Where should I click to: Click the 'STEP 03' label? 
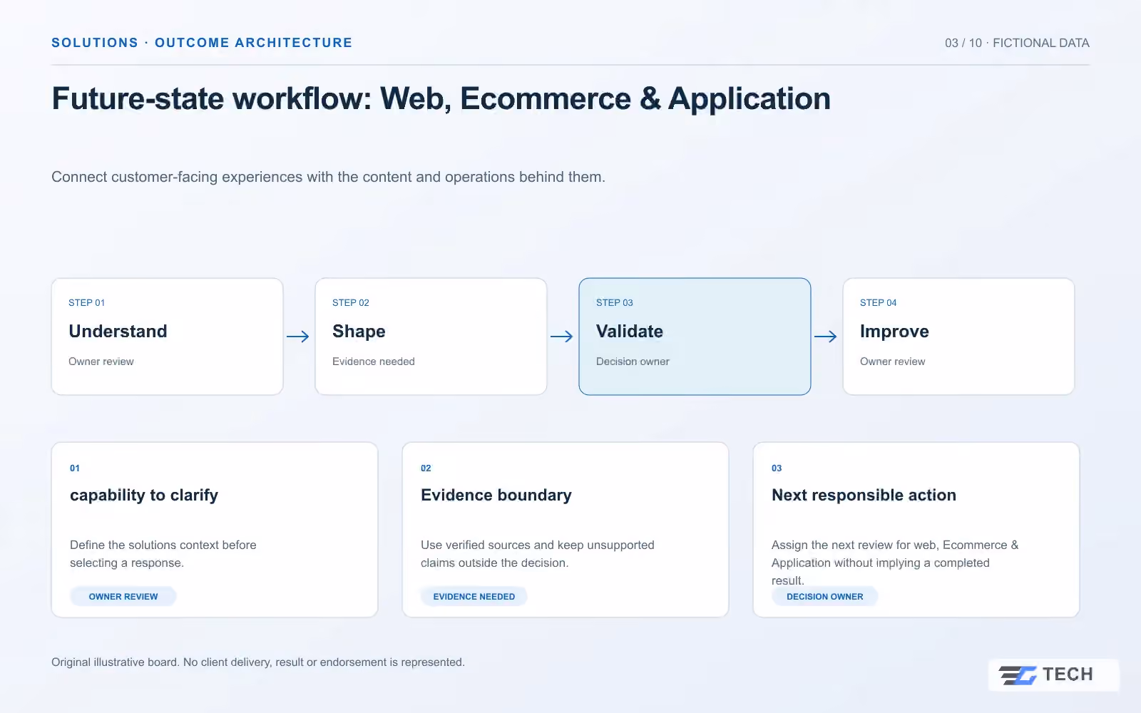coord(615,303)
